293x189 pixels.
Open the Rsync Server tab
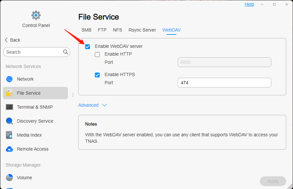[142, 30]
